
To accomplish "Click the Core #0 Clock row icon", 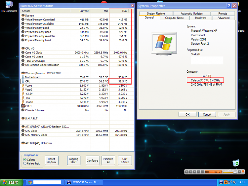I will 23,53.
